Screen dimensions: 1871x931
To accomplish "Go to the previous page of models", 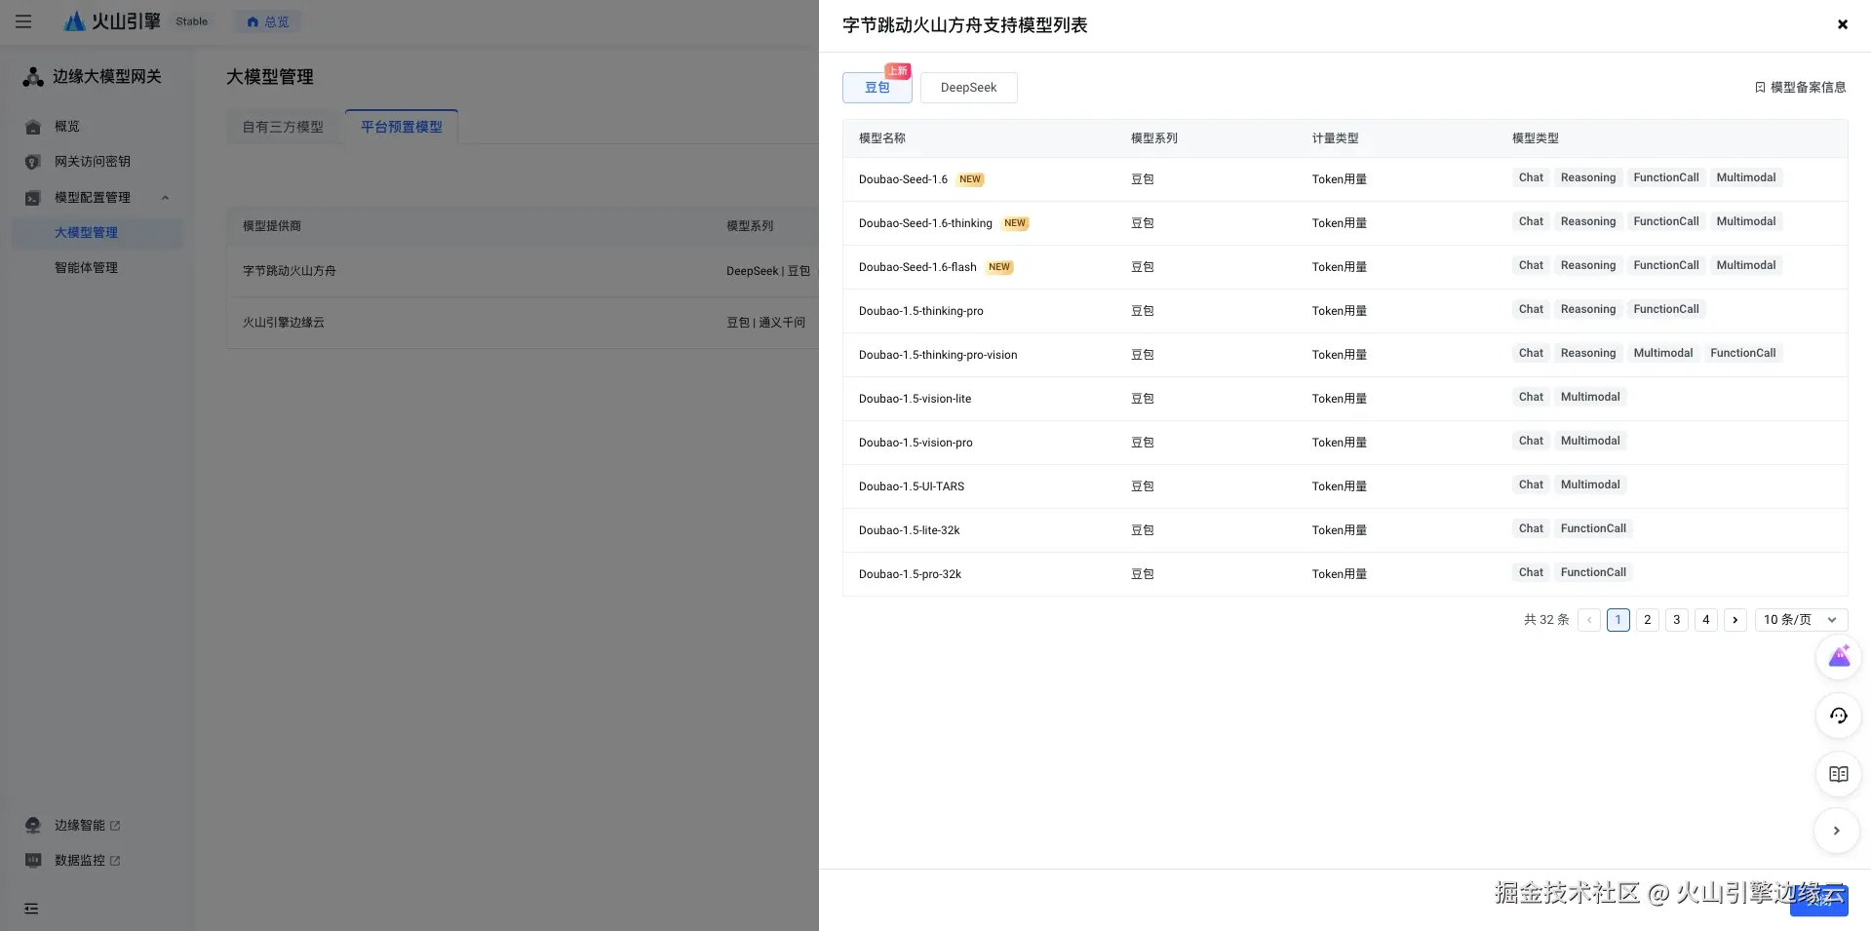I will point(1589,620).
